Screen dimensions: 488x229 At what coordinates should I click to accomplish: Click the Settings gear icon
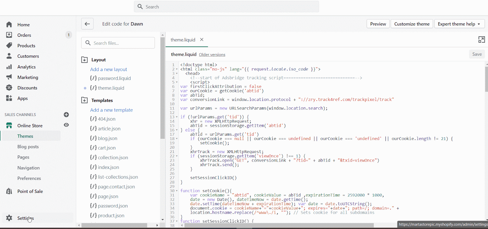point(9,218)
